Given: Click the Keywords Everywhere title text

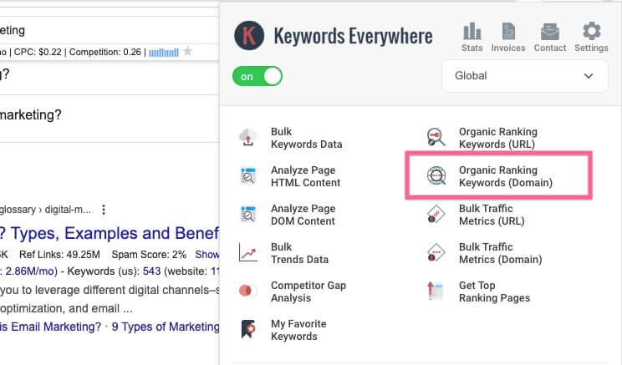Looking at the screenshot, I should [x=353, y=36].
